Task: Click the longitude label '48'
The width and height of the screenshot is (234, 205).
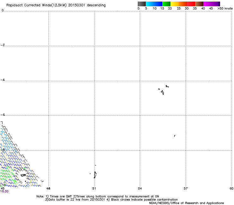Action: point(48,189)
